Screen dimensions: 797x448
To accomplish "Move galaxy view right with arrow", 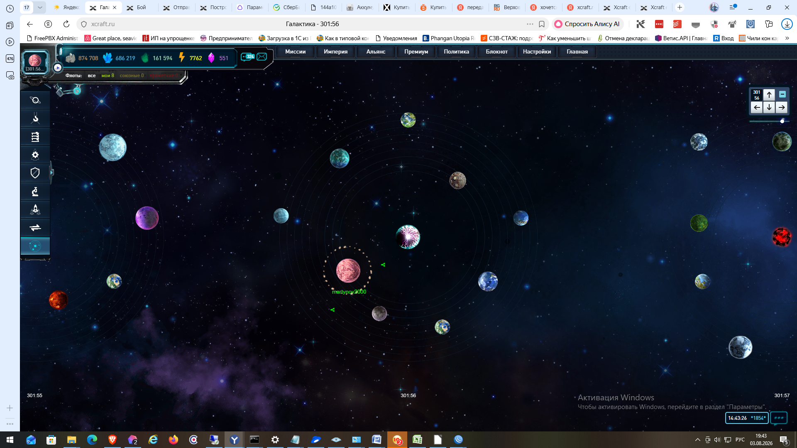I will click(x=782, y=107).
